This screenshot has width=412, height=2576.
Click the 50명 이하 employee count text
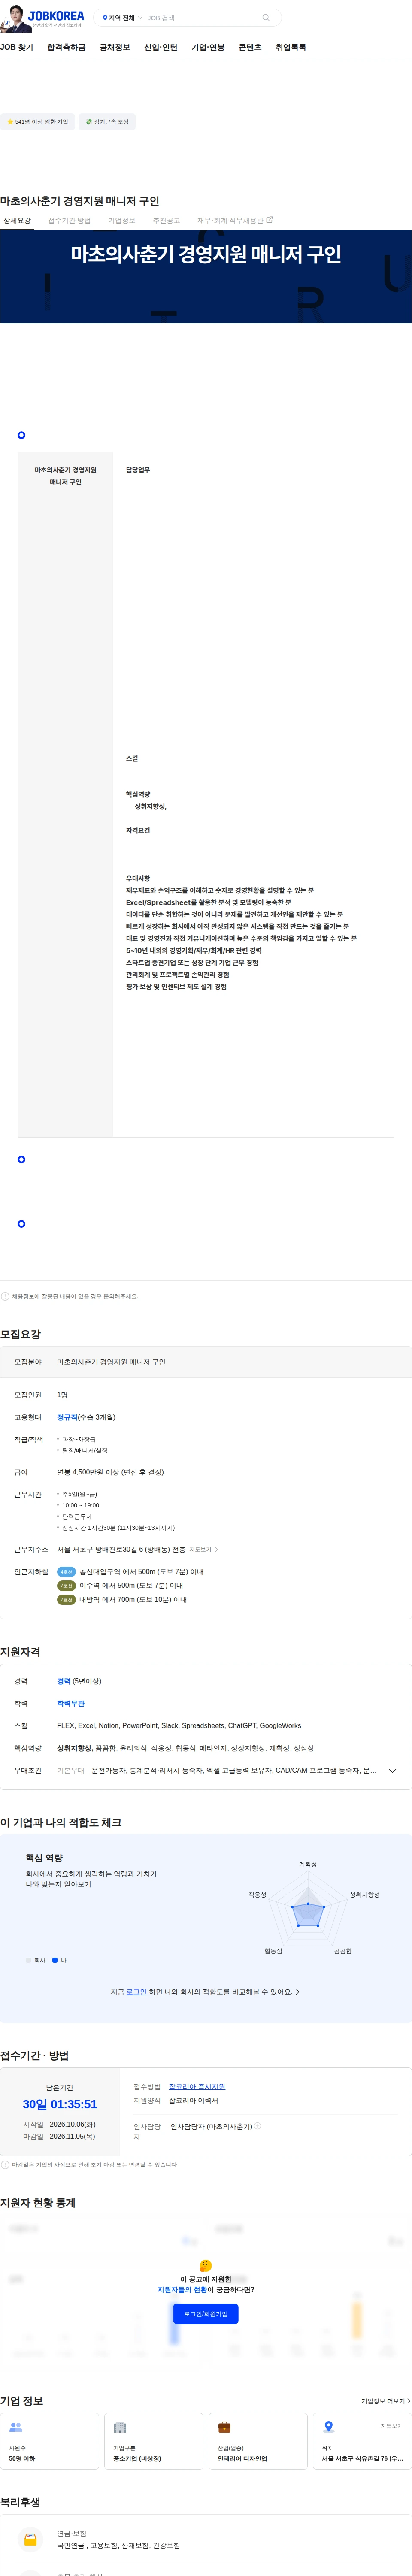click(22, 2458)
